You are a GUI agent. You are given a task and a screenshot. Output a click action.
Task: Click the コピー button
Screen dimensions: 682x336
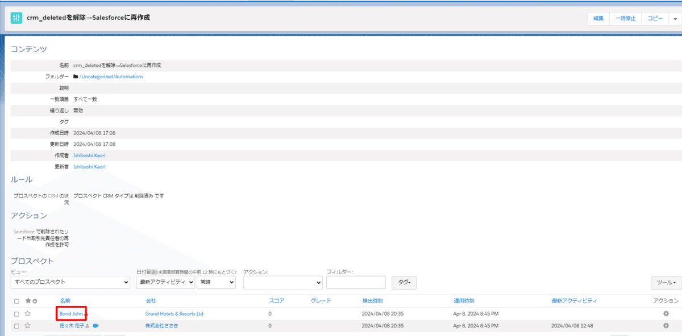point(655,19)
